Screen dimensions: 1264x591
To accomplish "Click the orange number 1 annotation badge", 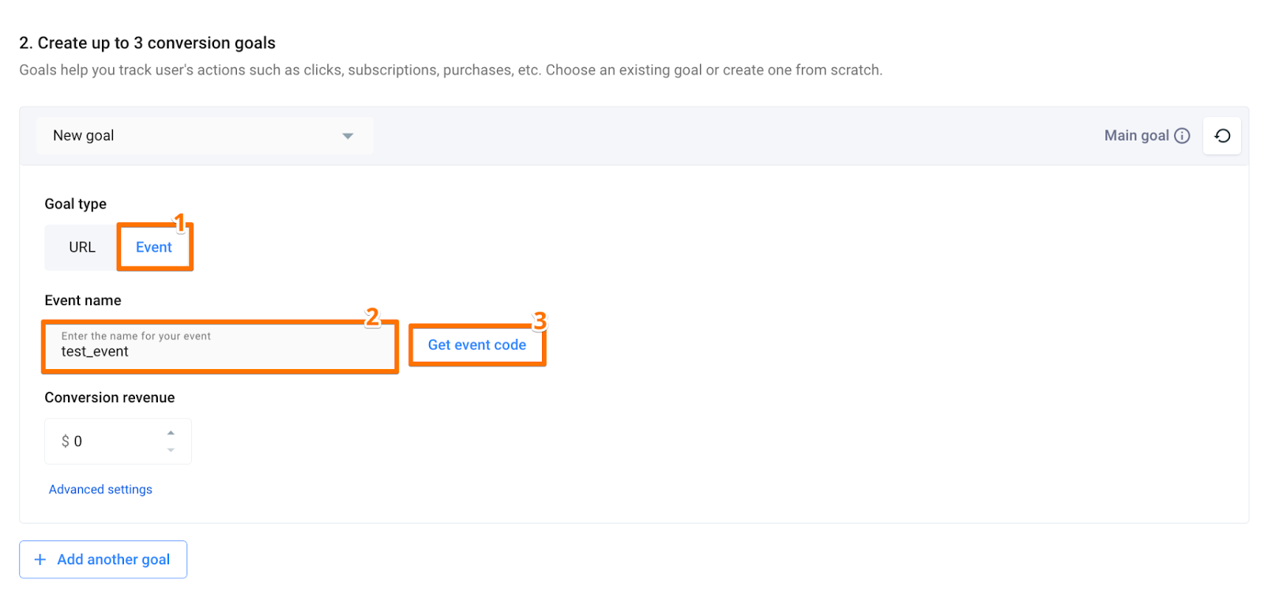I will point(180,223).
